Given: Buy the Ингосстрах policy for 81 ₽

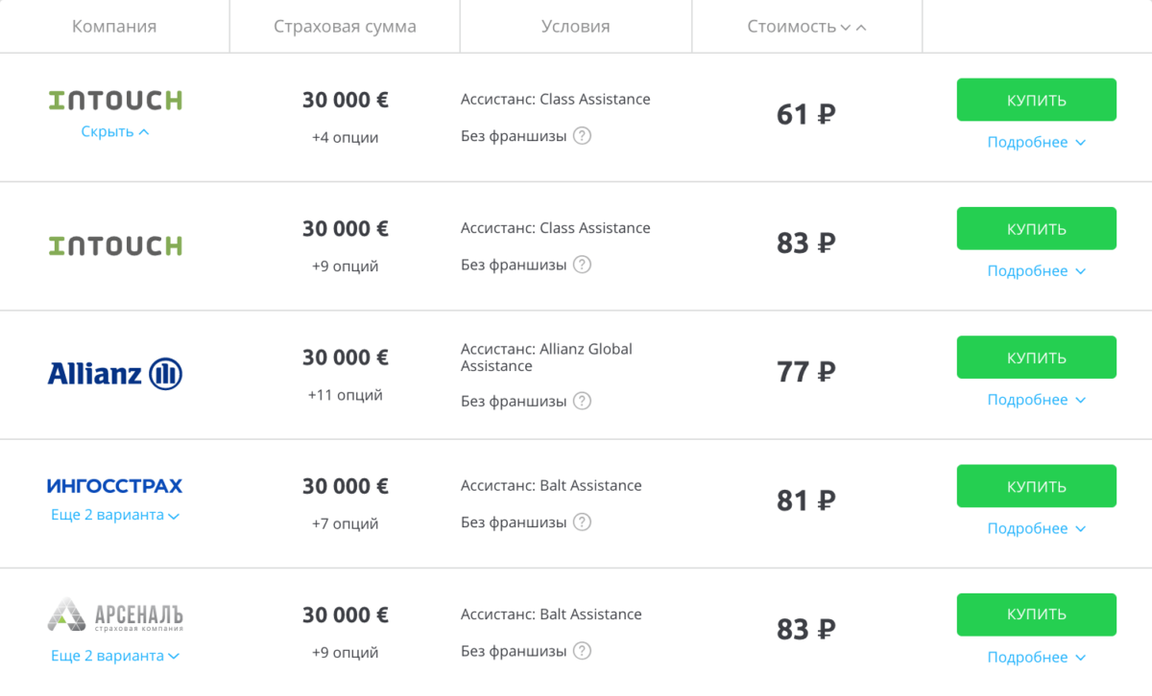Looking at the screenshot, I should pos(1036,486).
